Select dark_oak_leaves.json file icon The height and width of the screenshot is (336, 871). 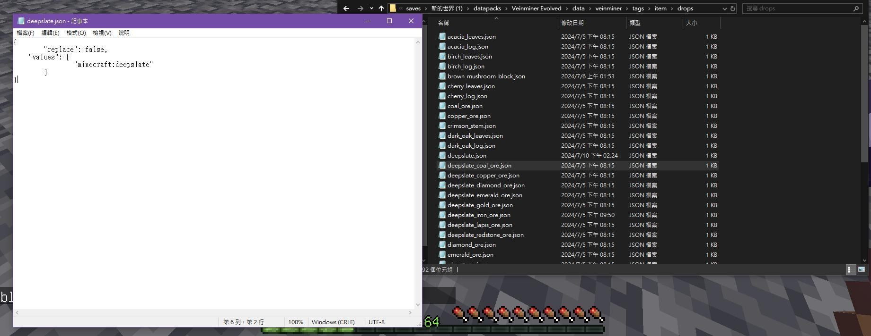click(442, 135)
